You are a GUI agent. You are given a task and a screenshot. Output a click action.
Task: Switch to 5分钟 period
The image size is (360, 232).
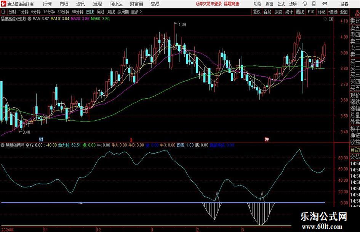tap(35, 12)
